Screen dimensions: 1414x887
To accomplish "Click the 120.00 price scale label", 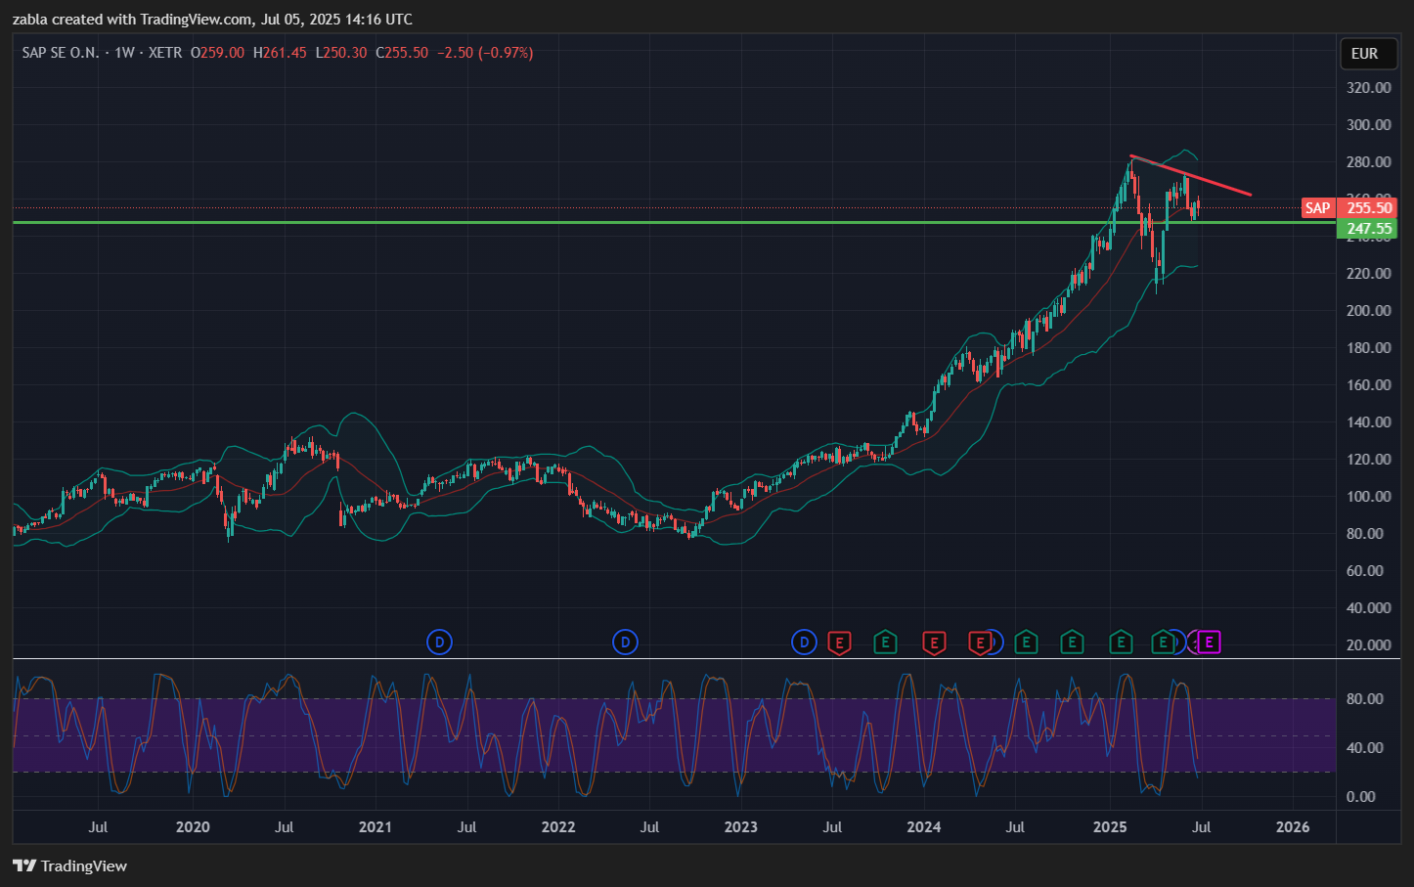I will (x=1369, y=460).
